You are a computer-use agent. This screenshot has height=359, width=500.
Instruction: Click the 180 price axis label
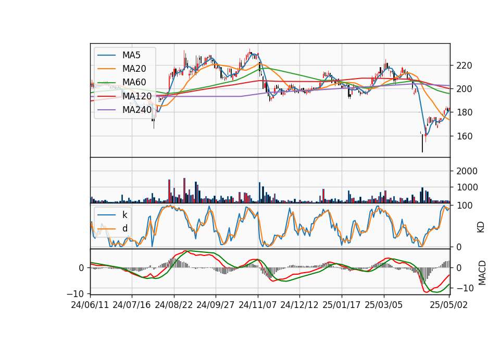click(x=464, y=113)
